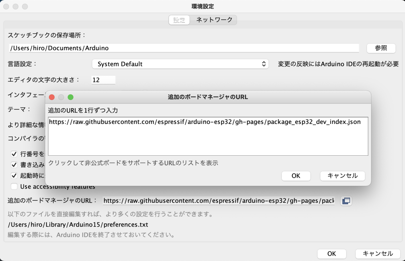The width and height of the screenshot is (405, 261).
Task: Enable the Use accessibility features checkbox
Action: [14, 186]
